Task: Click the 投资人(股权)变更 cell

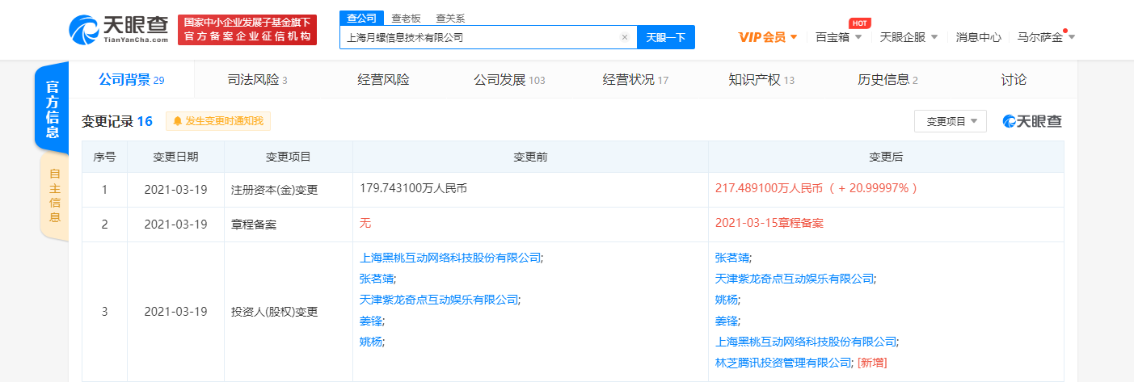Action: click(x=289, y=312)
